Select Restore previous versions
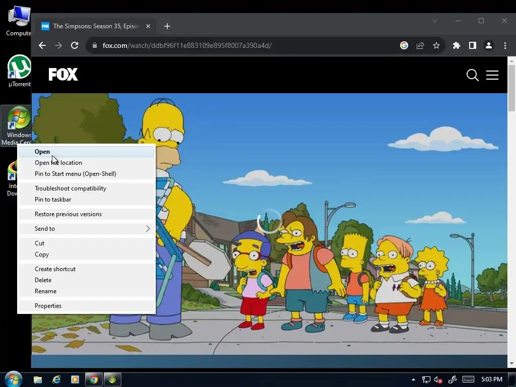 click(x=86, y=214)
